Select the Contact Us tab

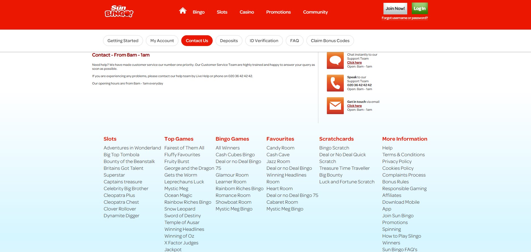point(197,41)
